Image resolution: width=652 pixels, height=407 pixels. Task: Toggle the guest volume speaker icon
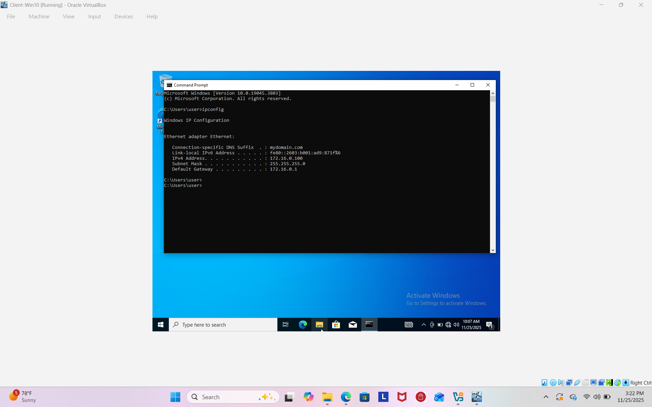(x=456, y=325)
